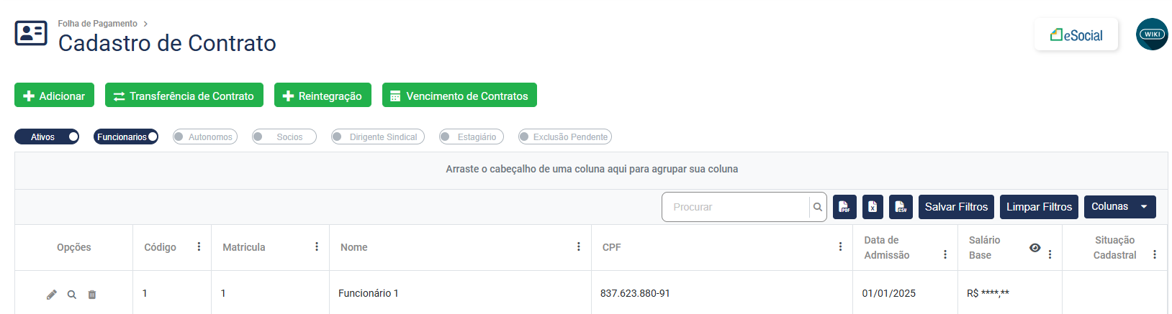
Task: Open the Nome column options menu
Action: 579,247
